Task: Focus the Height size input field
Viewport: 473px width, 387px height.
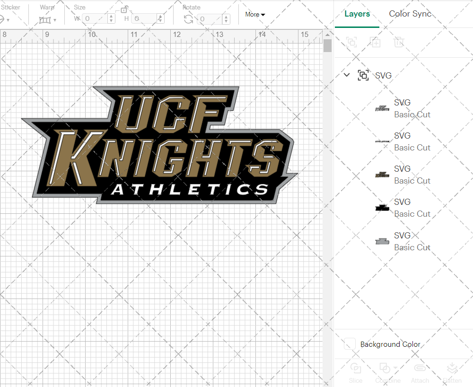Action: click(x=144, y=19)
